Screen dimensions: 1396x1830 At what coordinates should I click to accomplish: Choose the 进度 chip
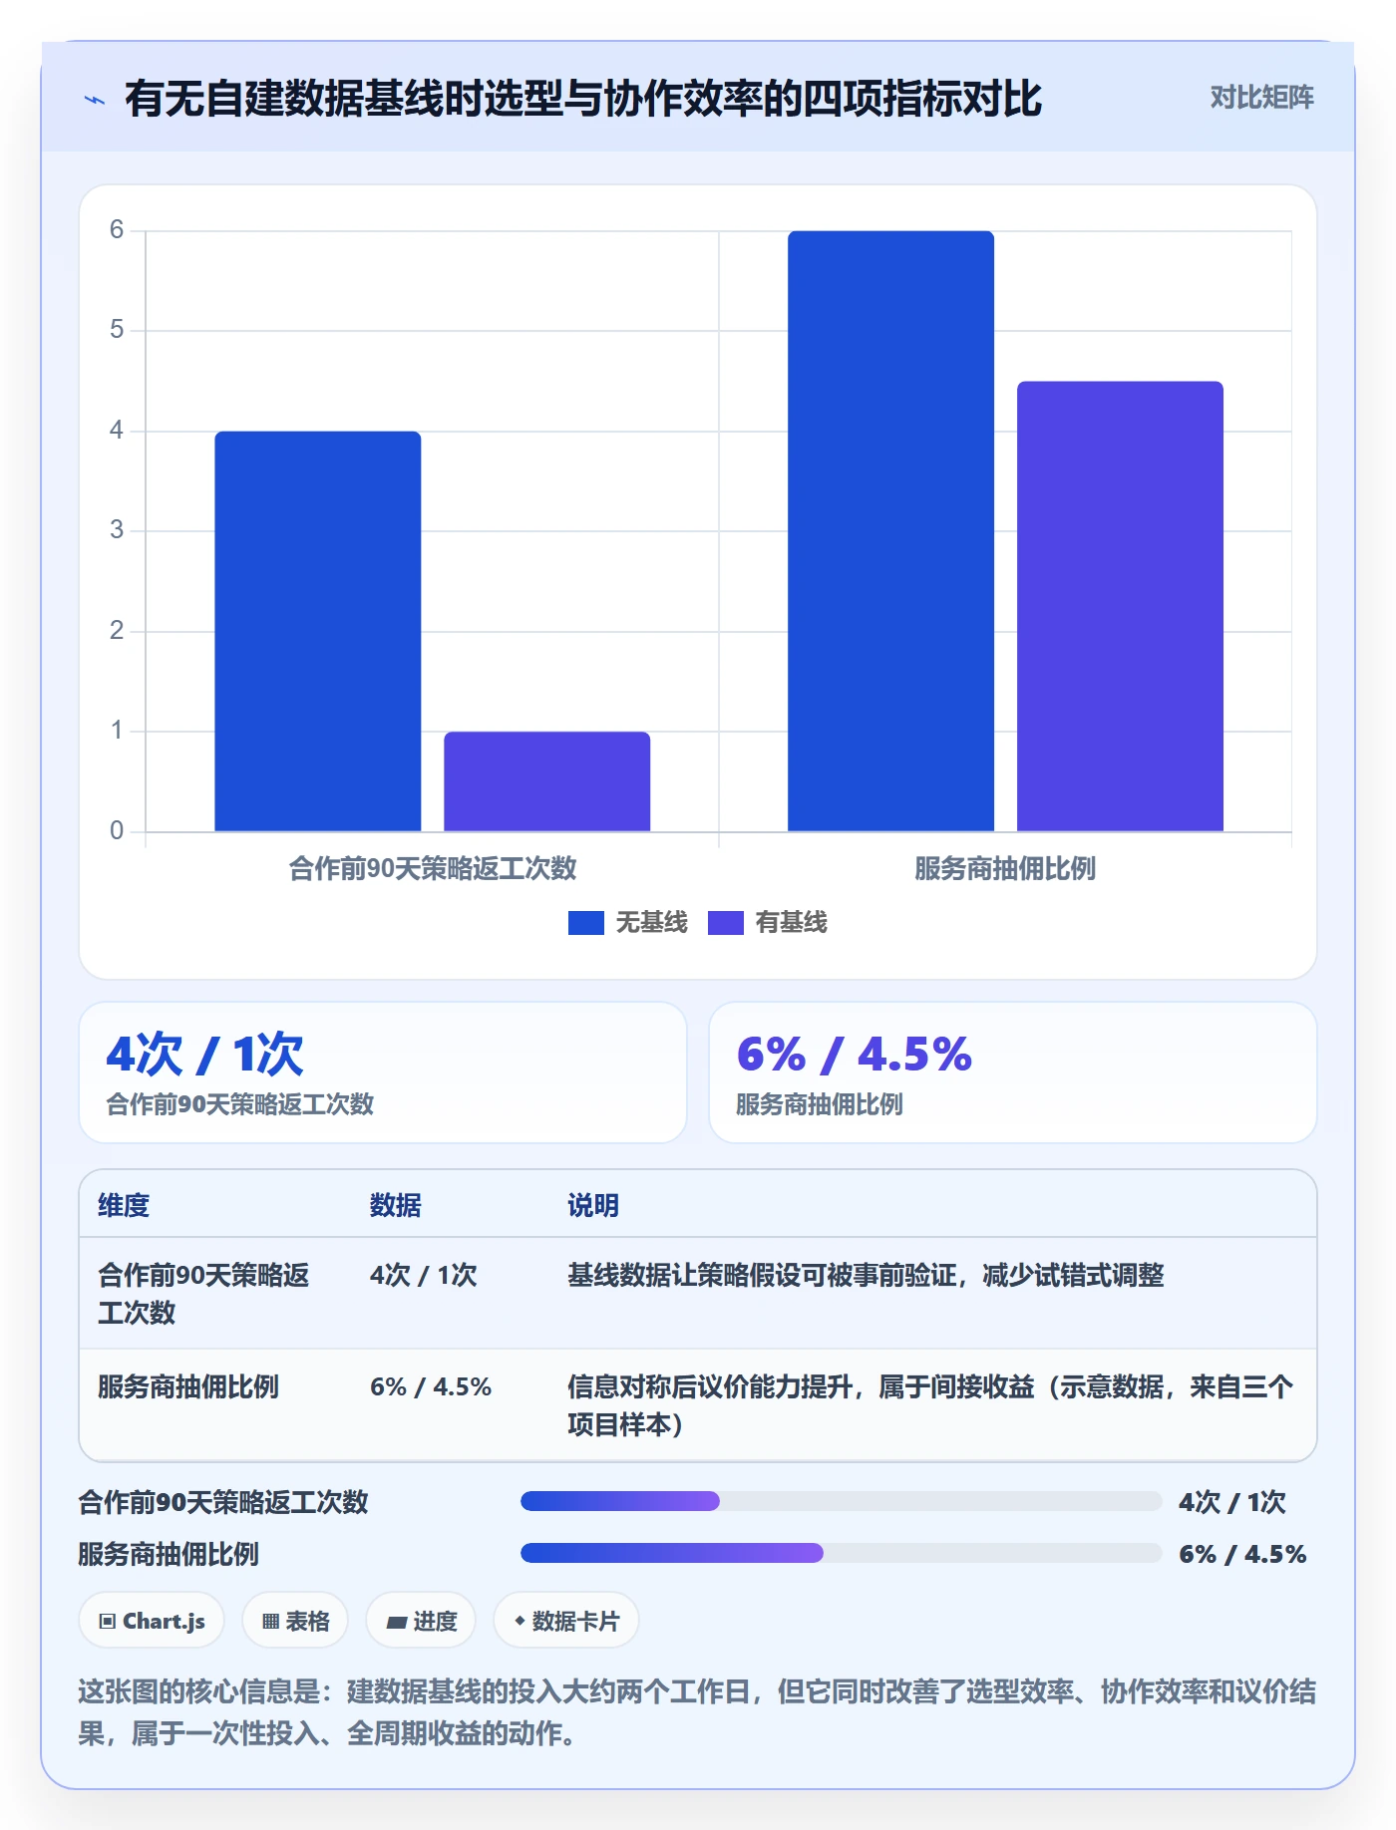click(421, 1621)
